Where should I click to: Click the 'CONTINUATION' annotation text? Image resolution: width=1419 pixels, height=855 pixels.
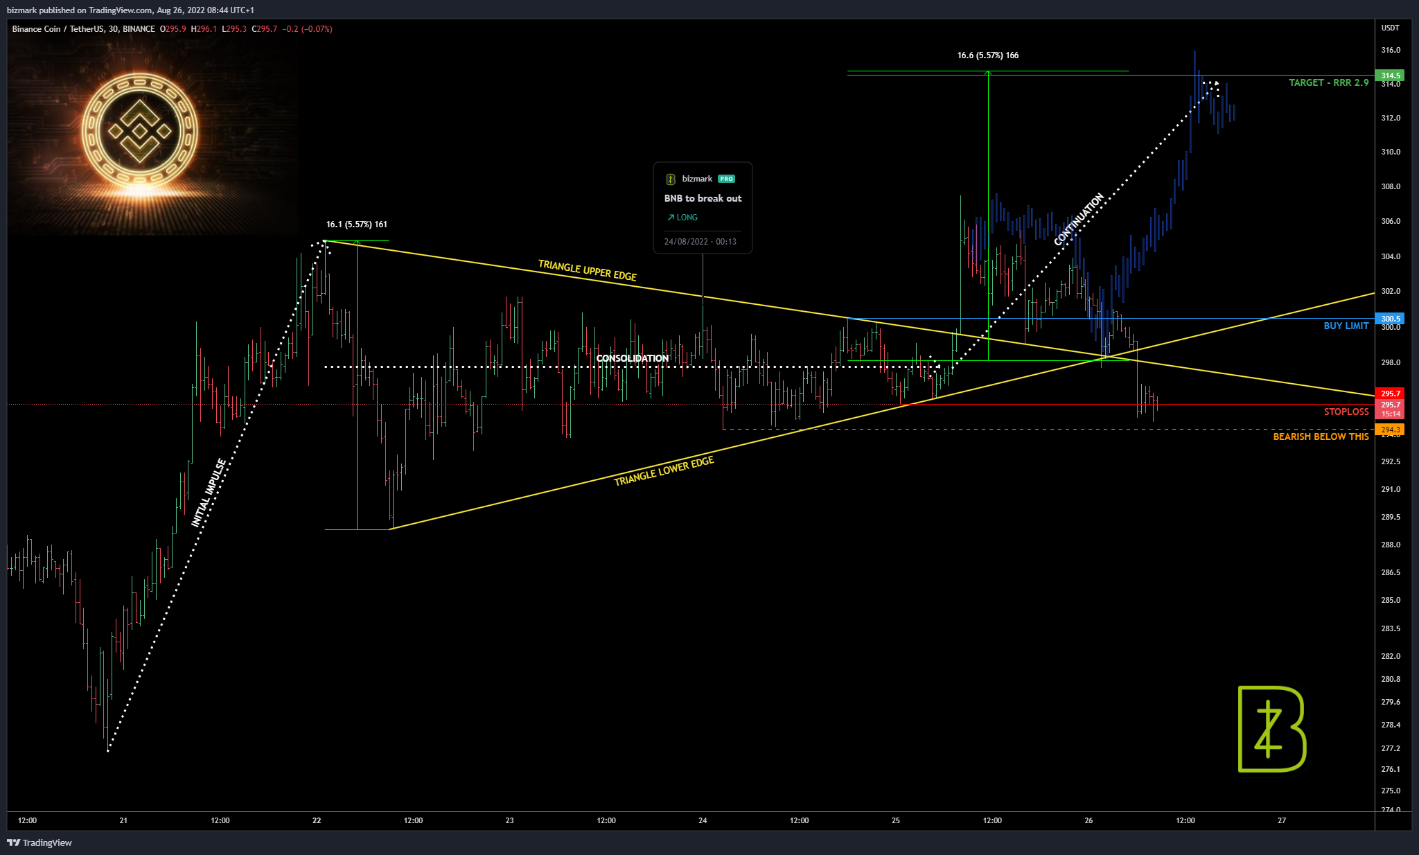click(1079, 219)
